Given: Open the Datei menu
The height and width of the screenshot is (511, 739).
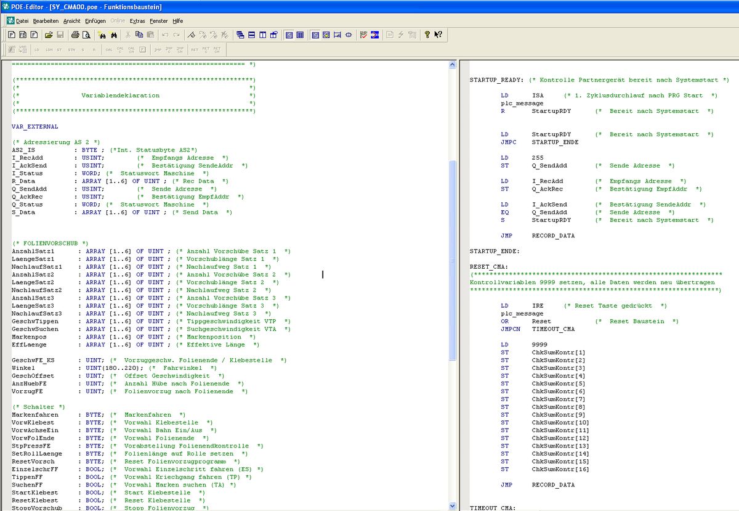Looking at the screenshot, I should click(22, 21).
